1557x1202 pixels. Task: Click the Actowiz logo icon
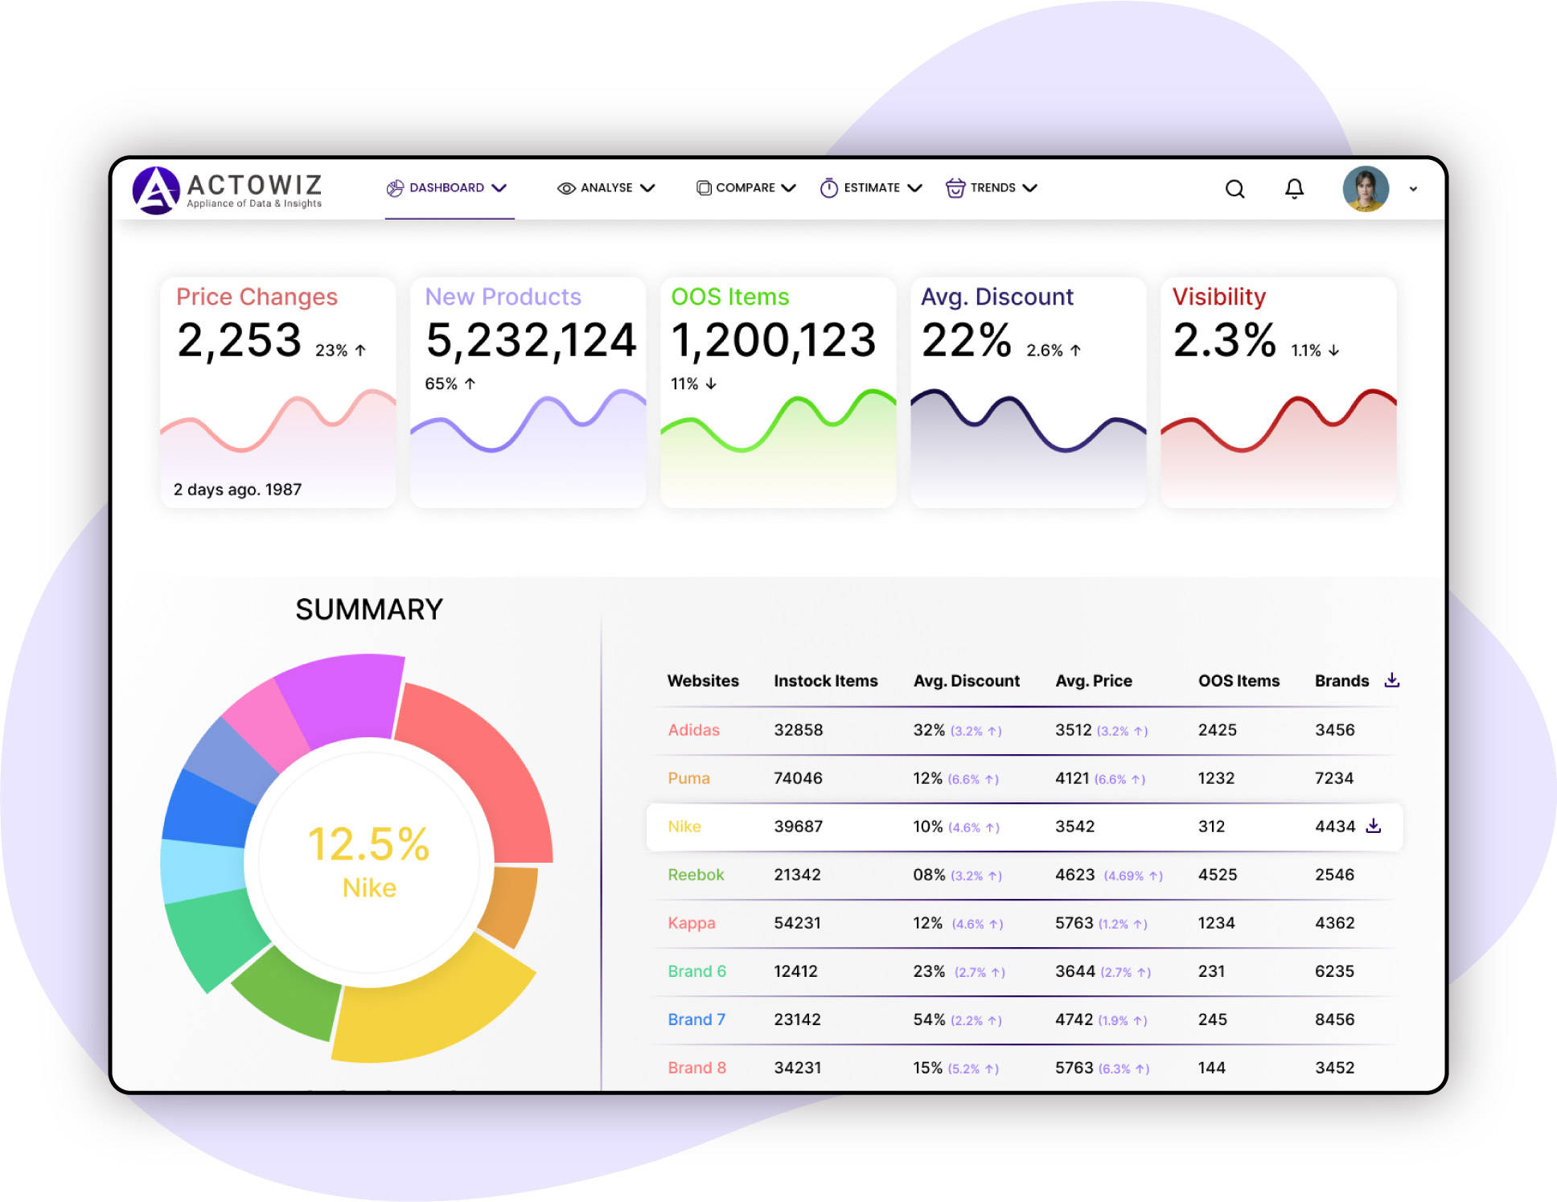click(156, 191)
